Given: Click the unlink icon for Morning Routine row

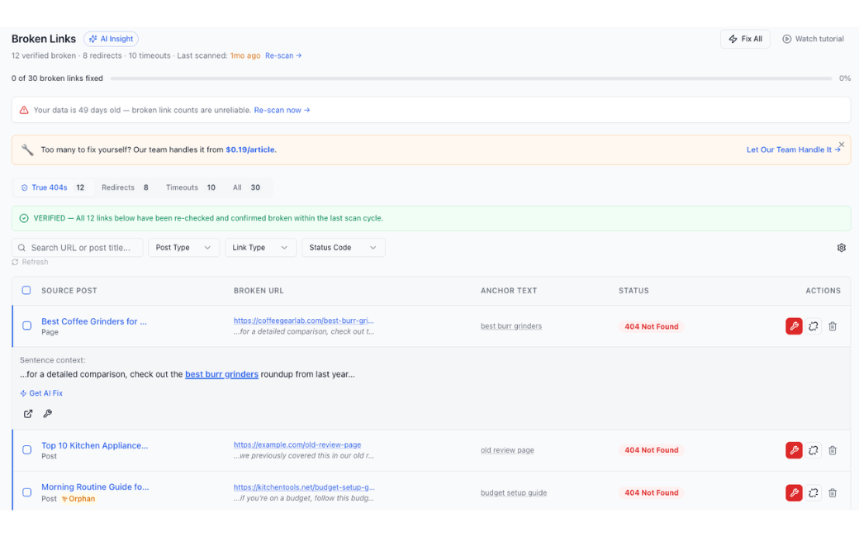Looking at the screenshot, I should click(814, 492).
